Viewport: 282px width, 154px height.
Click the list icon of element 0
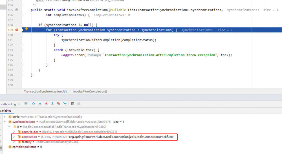pos(15,127)
